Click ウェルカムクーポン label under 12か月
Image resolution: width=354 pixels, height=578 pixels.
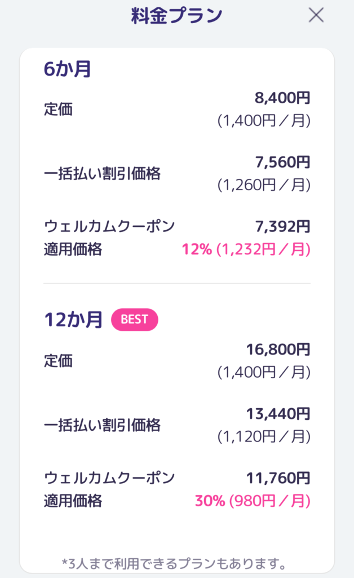point(109,478)
